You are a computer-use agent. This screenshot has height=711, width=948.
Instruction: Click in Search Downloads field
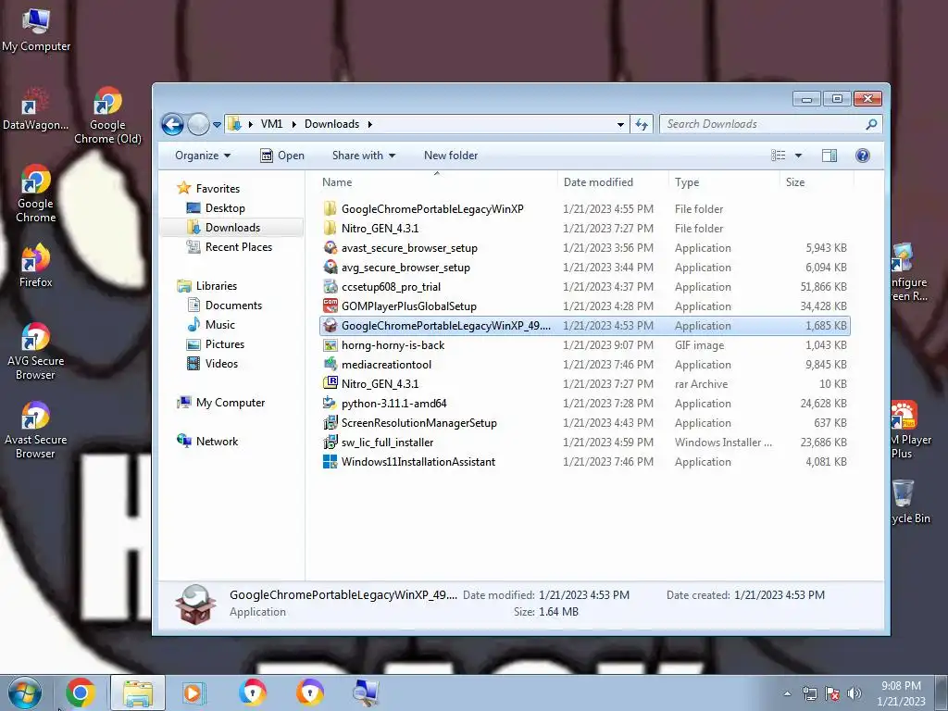tap(762, 124)
